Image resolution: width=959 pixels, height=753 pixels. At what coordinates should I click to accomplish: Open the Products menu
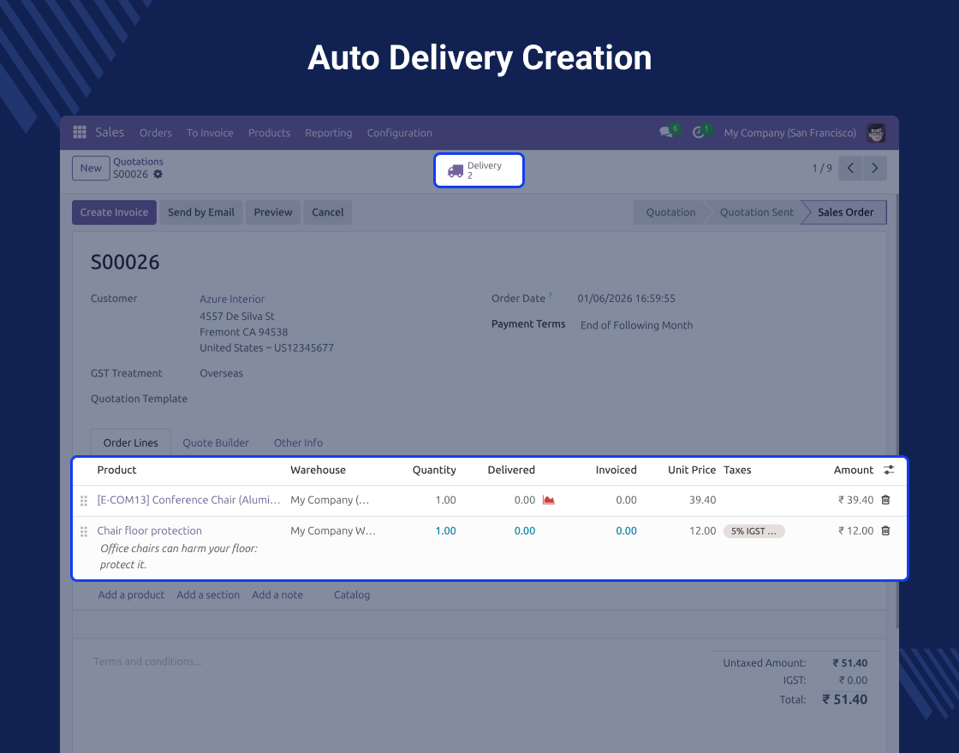click(x=269, y=133)
